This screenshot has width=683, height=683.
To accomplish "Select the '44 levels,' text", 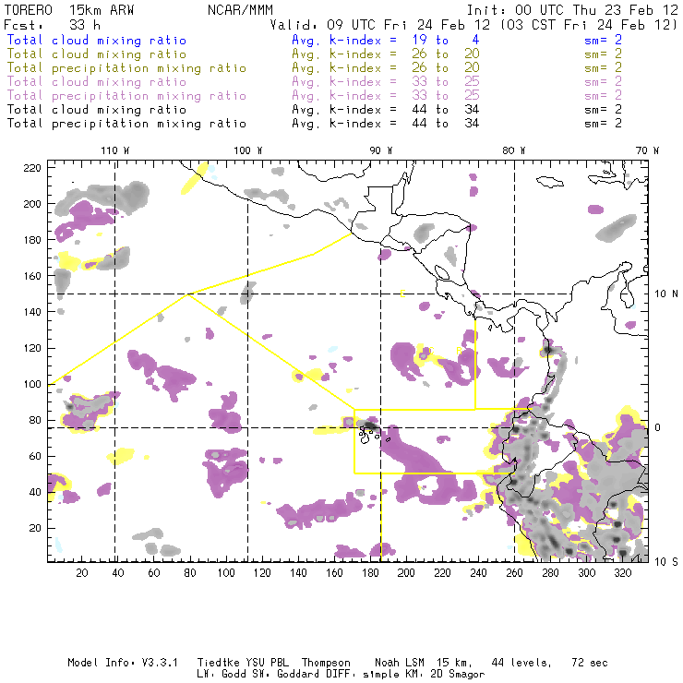I will [521, 663].
